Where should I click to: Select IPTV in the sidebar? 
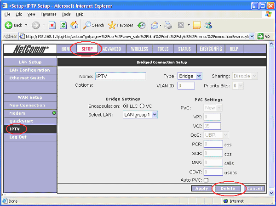[x=30, y=129]
